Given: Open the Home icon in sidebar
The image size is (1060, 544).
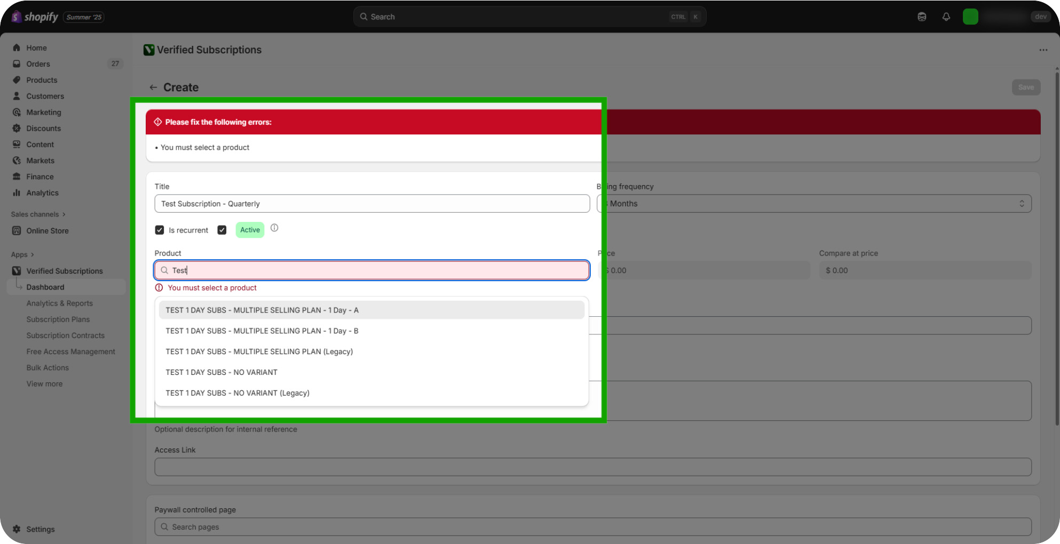Looking at the screenshot, I should tap(17, 47).
